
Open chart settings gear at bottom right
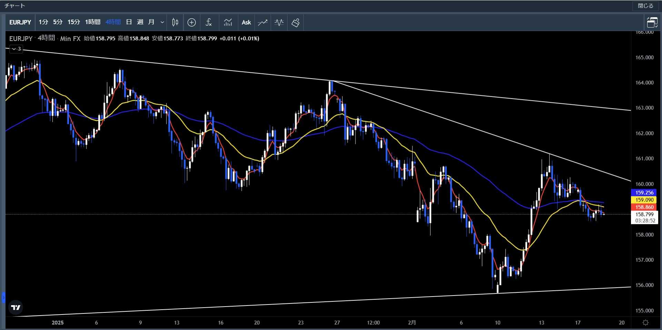645,322
